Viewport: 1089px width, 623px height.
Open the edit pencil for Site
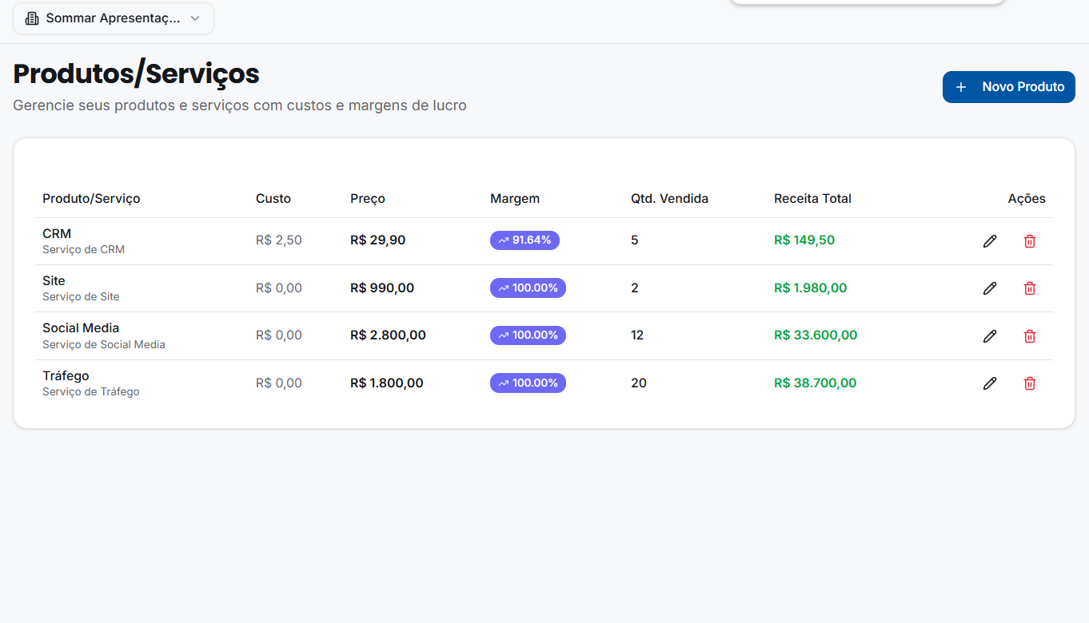[x=990, y=288]
